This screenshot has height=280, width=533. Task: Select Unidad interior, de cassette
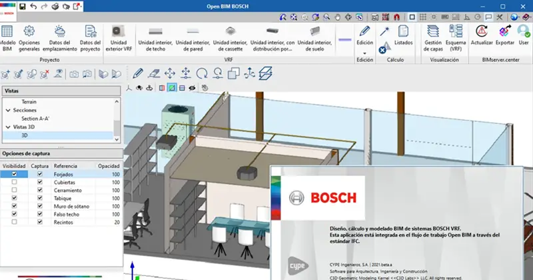[x=230, y=38]
